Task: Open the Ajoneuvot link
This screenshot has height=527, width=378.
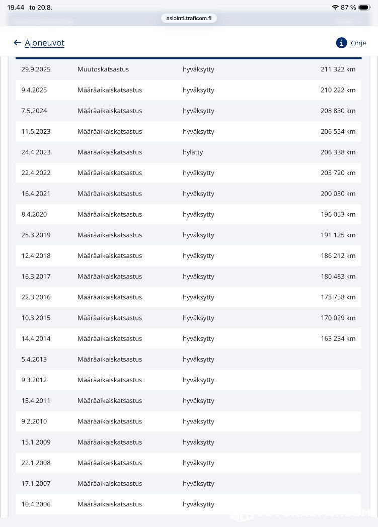Action: pyautogui.click(x=44, y=43)
